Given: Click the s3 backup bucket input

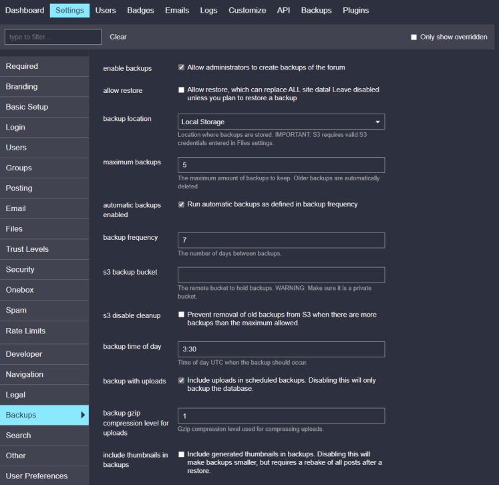Looking at the screenshot, I should pos(281,275).
